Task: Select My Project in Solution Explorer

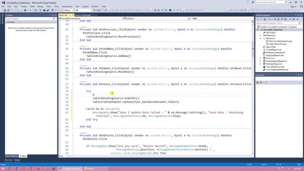Action: coord(271,33)
